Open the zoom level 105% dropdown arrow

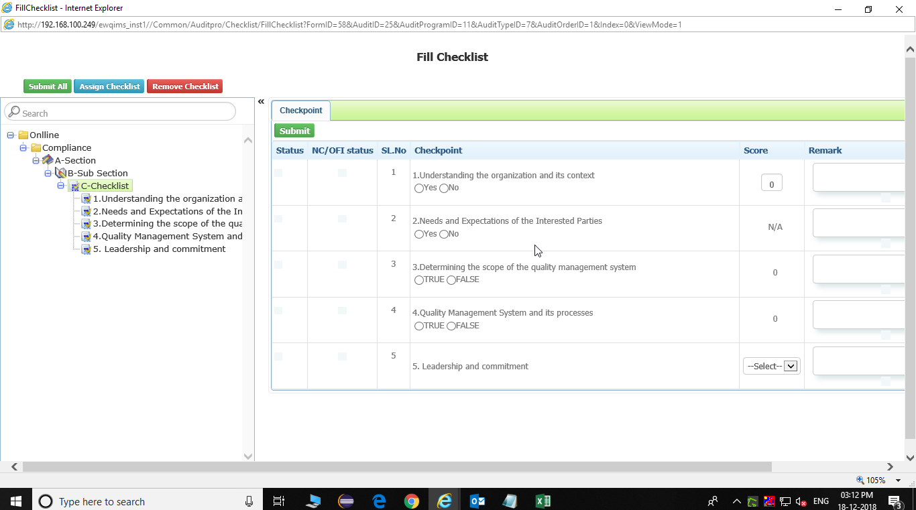(x=898, y=481)
